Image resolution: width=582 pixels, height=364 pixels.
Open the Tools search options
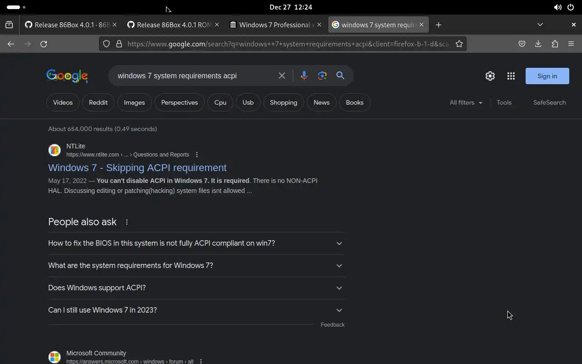pos(504,102)
